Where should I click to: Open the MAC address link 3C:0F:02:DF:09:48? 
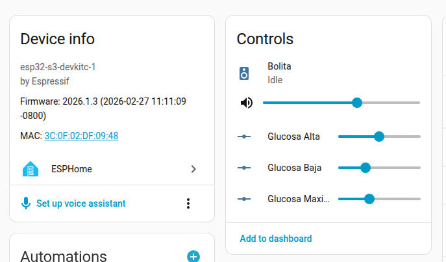(81, 136)
